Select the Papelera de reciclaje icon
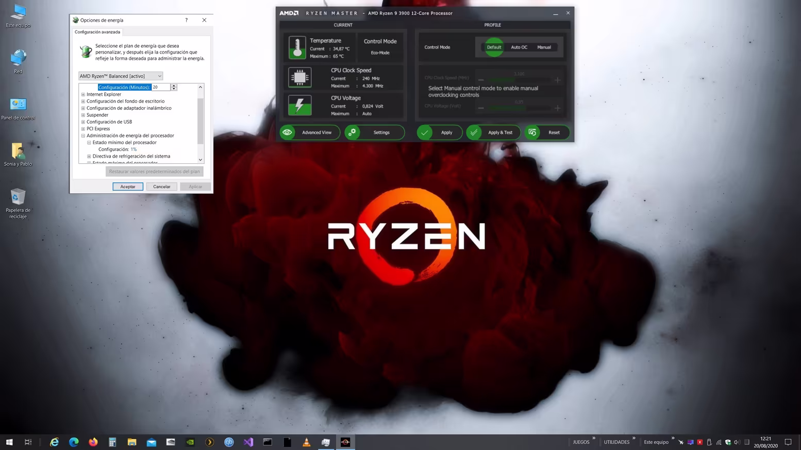 [x=18, y=203]
